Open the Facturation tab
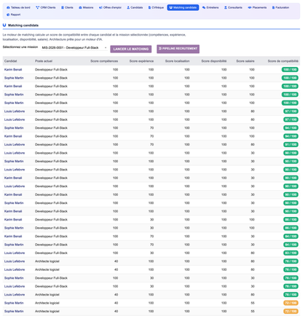303x324 pixels. (280, 7)
